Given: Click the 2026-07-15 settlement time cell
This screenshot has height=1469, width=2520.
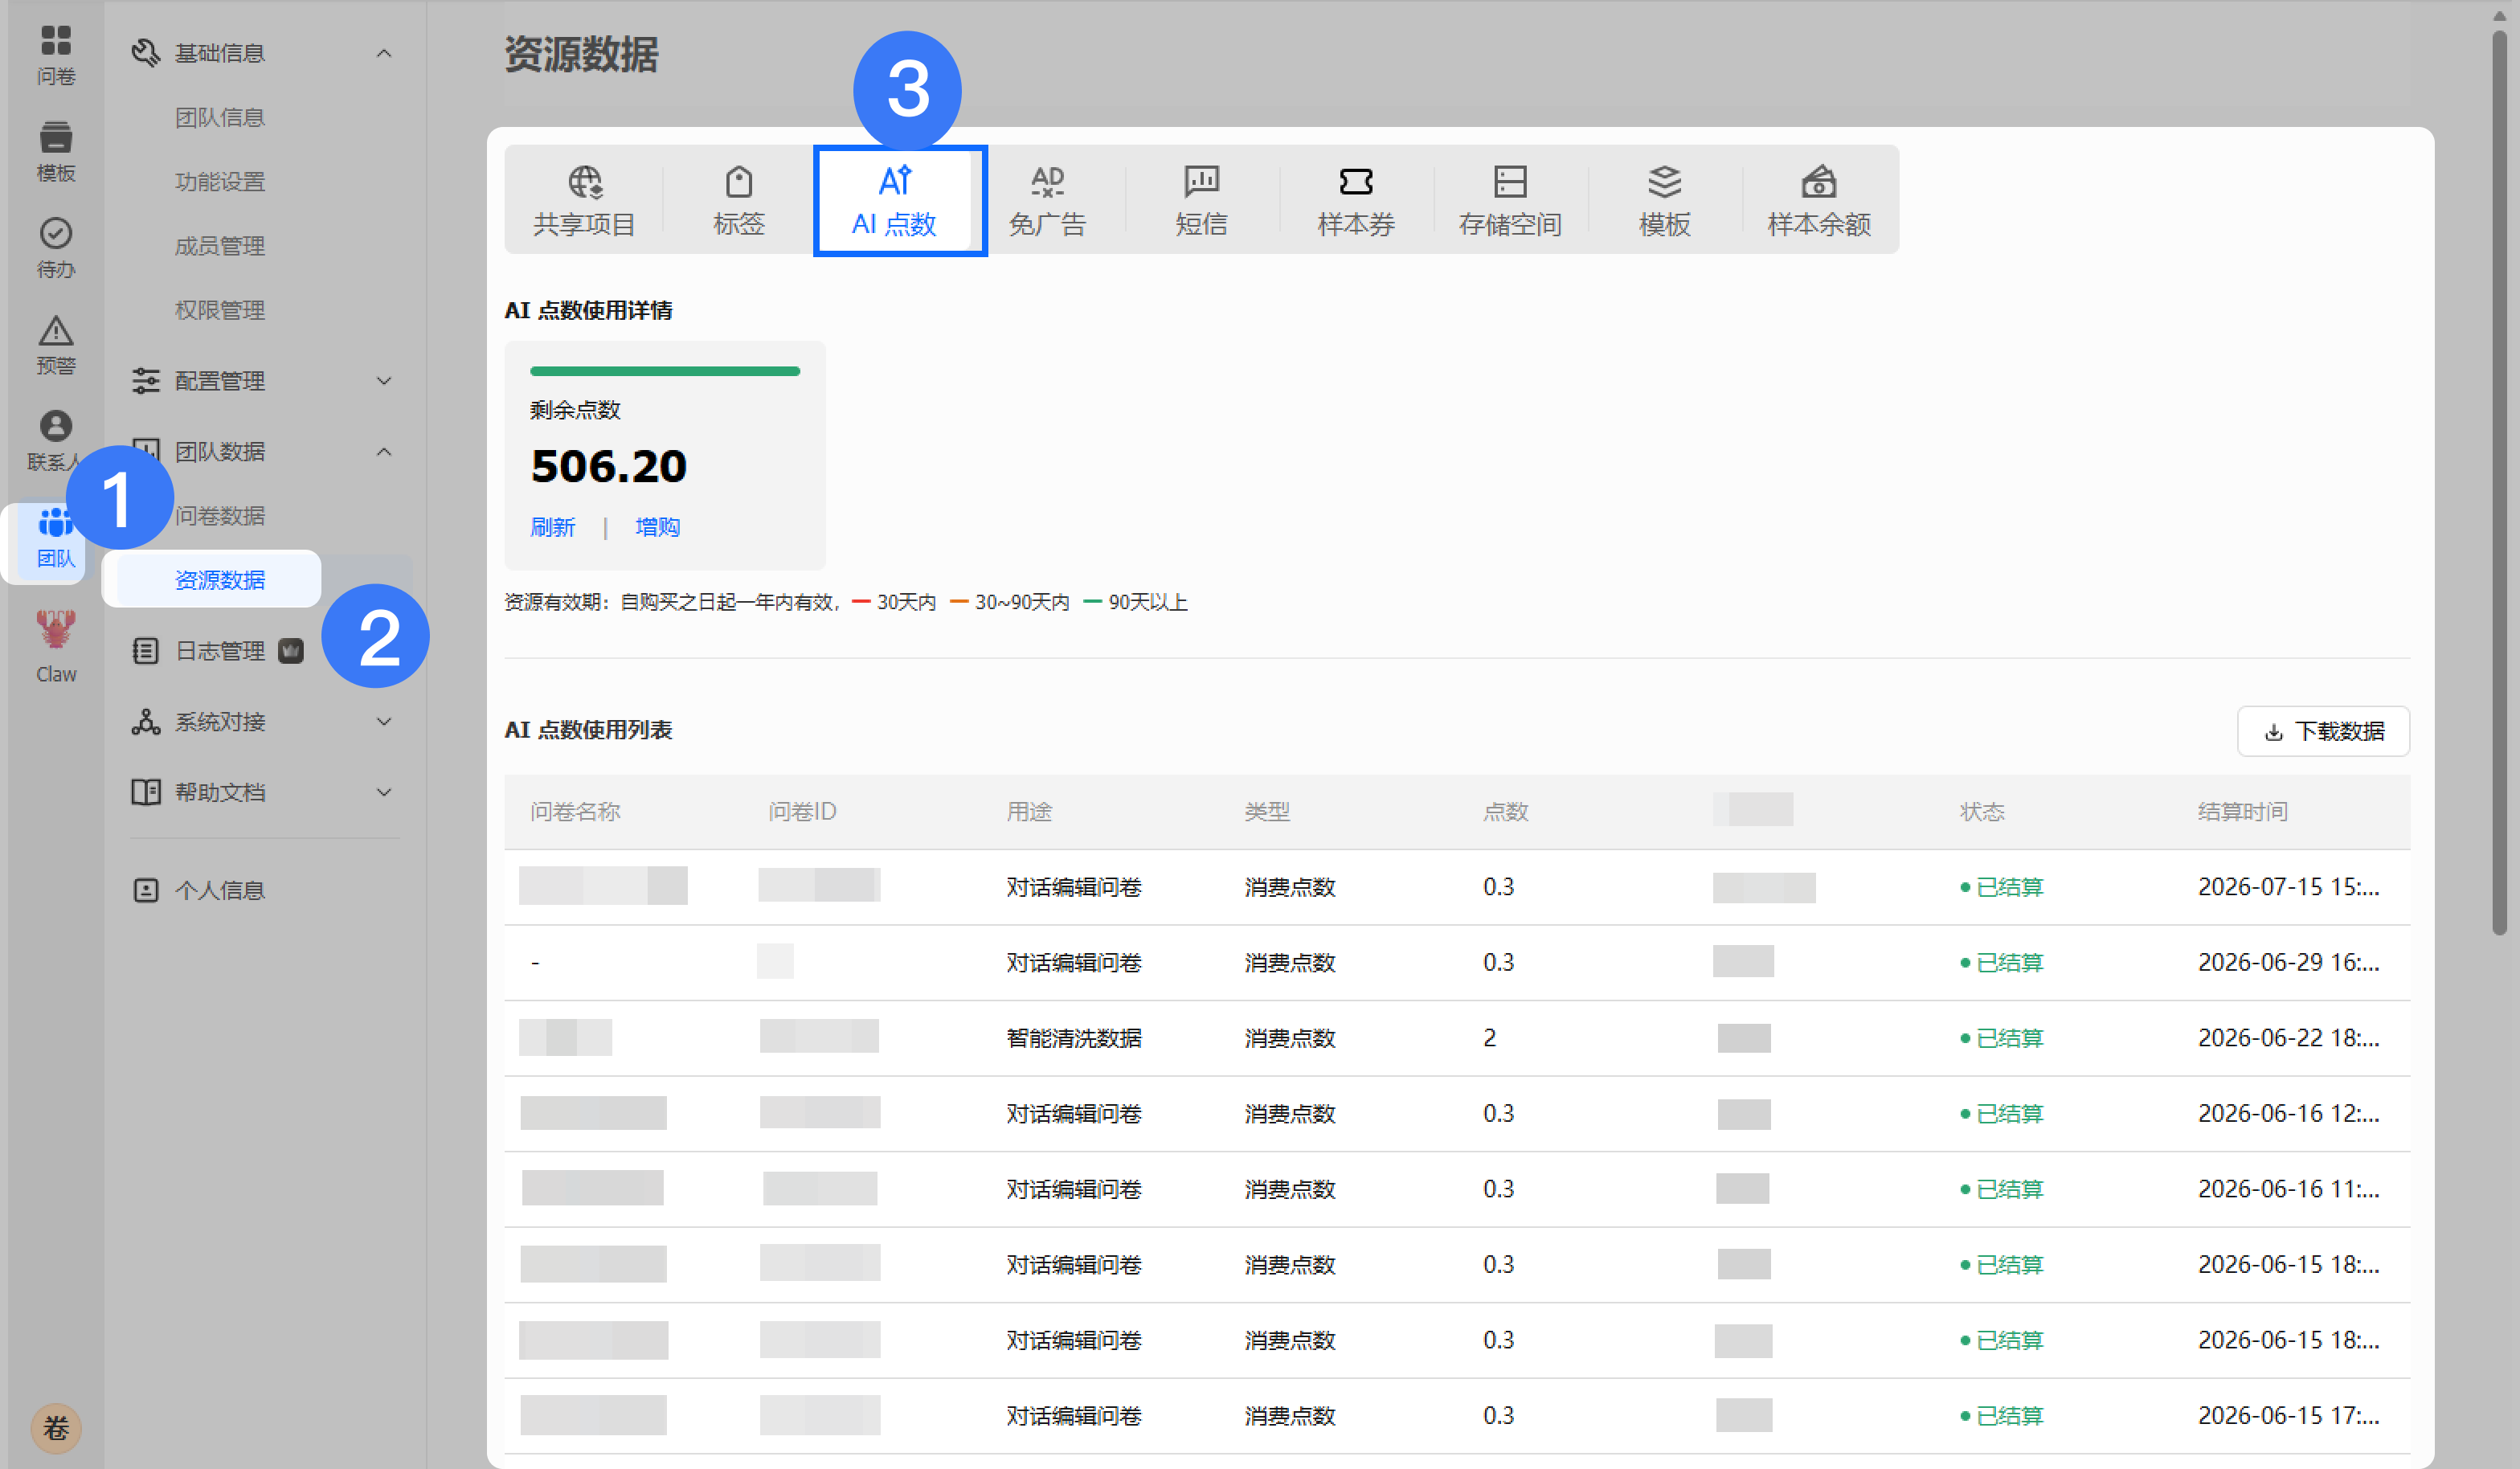Looking at the screenshot, I should coord(2288,887).
